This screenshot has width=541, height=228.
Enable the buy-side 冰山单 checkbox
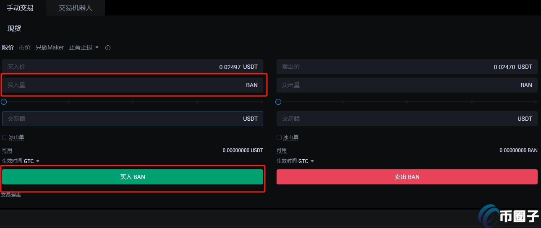click(5, 137)
